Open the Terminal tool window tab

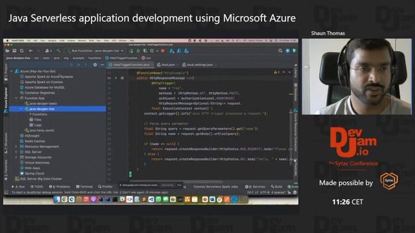coord(84,186)
